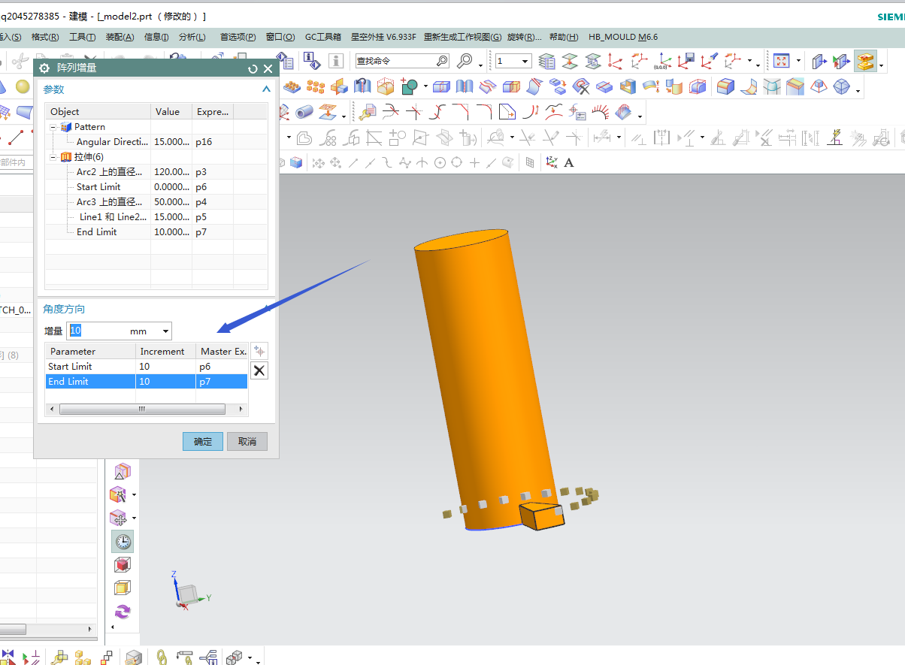This screenshot has height=665, width=905.
Task: Click the 取消 button
Action: [247, 441]
